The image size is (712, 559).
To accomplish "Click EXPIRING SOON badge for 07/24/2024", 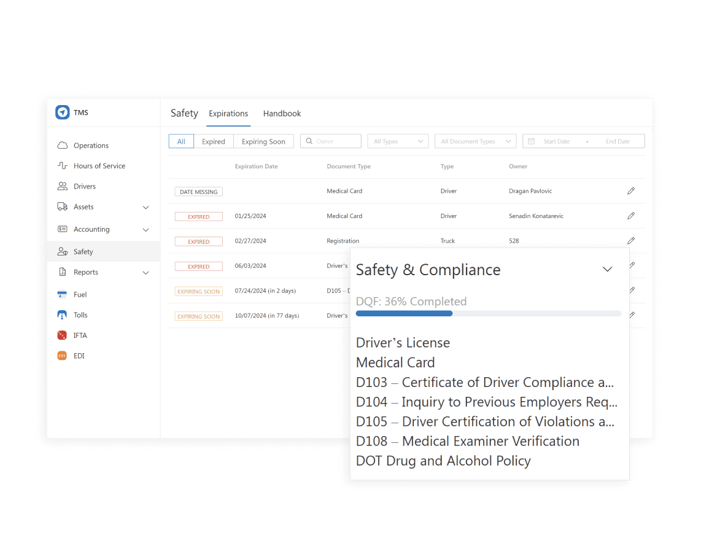I will click(x=198, y=292).
